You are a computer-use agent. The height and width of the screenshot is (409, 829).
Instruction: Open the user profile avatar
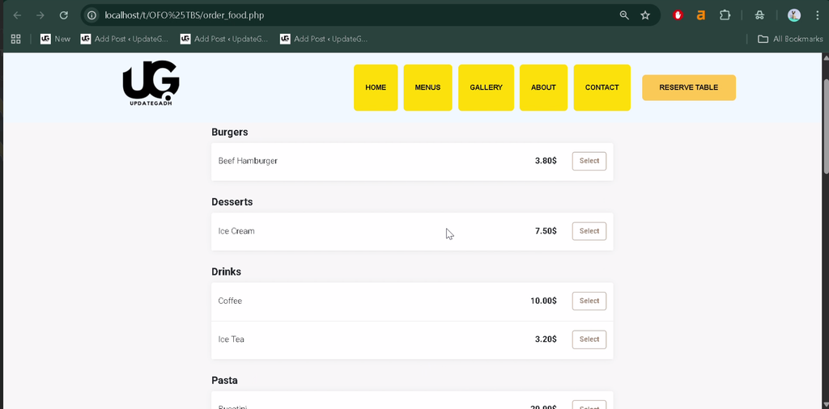(x=793, y=15)
